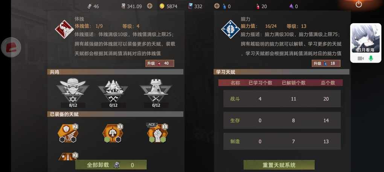Tap the tree equipped talent hexagon
Screen dimensions: 384x172
click(113, 133)
